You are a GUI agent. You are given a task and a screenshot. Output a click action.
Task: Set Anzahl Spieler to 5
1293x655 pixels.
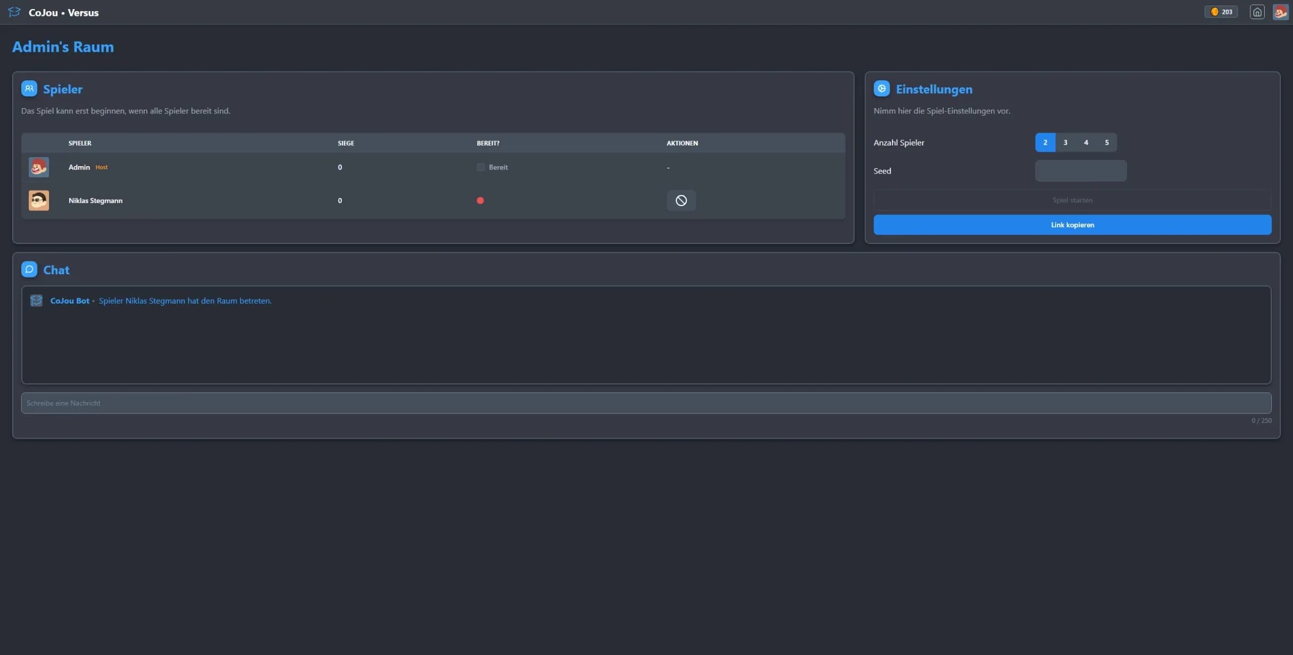click(1107, 142)
